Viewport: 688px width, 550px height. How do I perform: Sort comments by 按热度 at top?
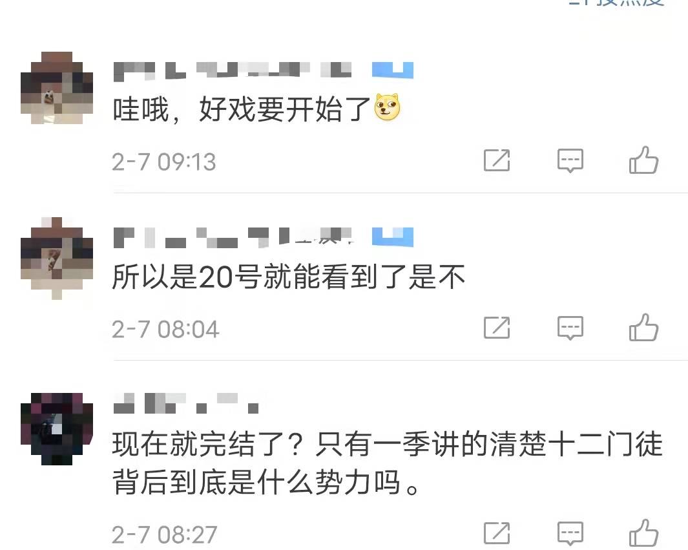point(616,3)
